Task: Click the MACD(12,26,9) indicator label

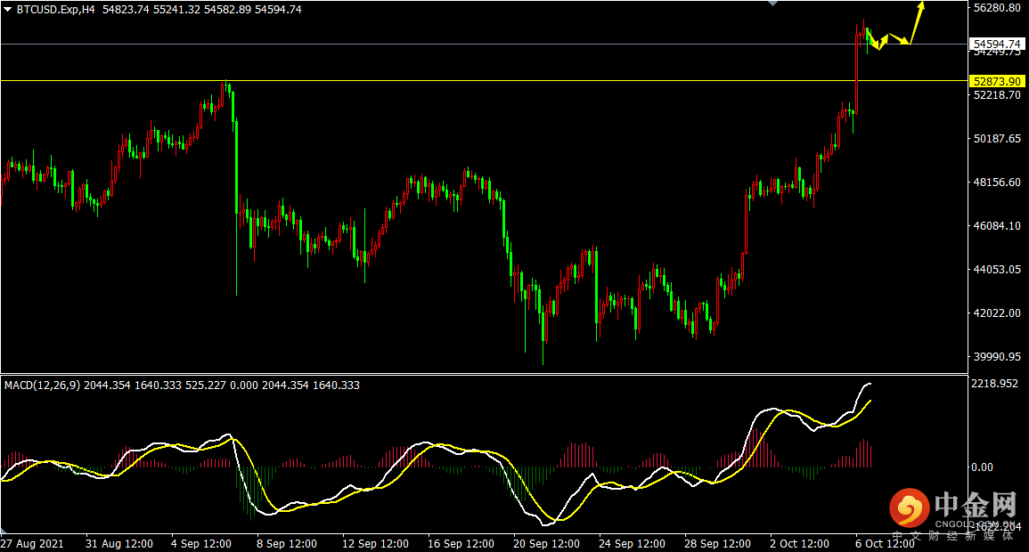Action: (x=43, y=386)
